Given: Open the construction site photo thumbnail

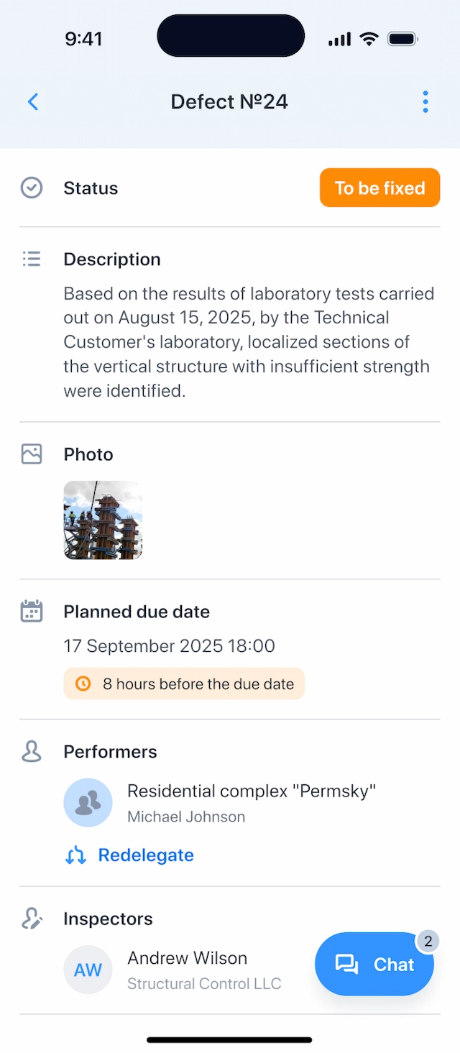Looking at the screenshot, I should (103, 520).
